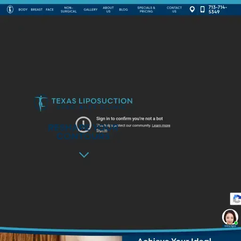
Task: Click the down chevron scroll arrow
Action: coord(84,155)
